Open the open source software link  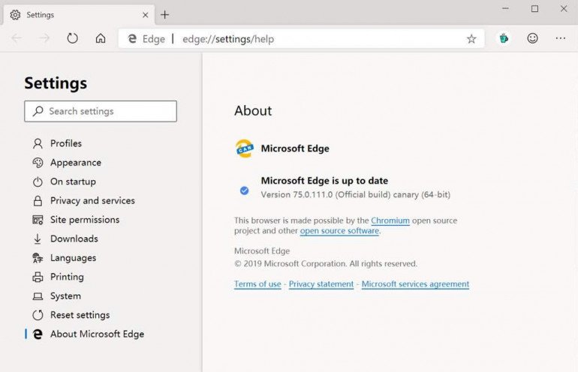339,231
